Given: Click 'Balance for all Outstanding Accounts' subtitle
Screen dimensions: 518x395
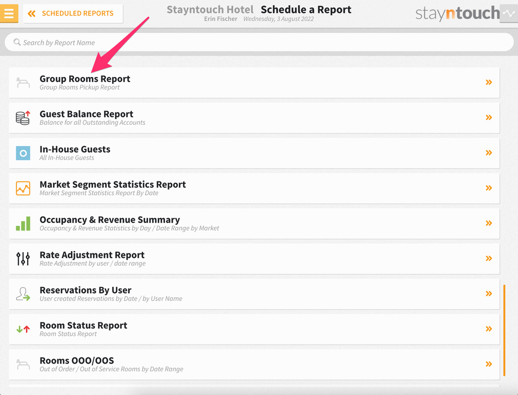Looking at the screenshot, I should point(92,122).
